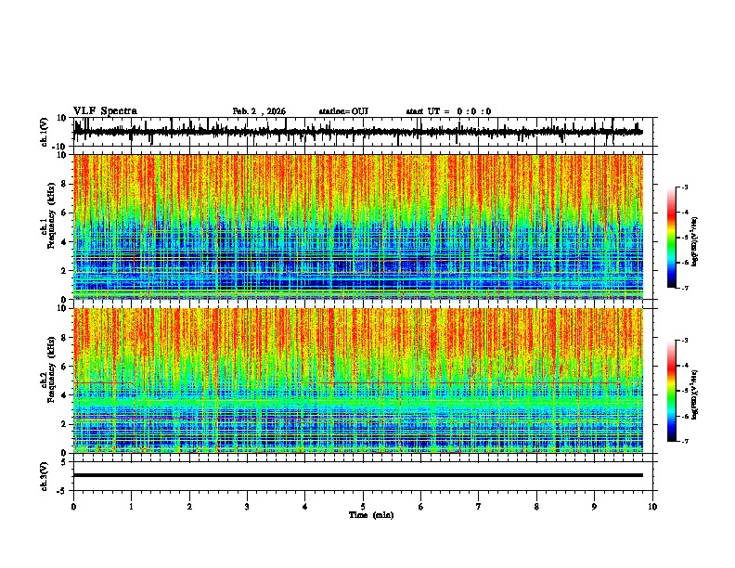Click the "-3" label on ch.2 colour bar
735x568 pixels.
(x=685, y=341)
